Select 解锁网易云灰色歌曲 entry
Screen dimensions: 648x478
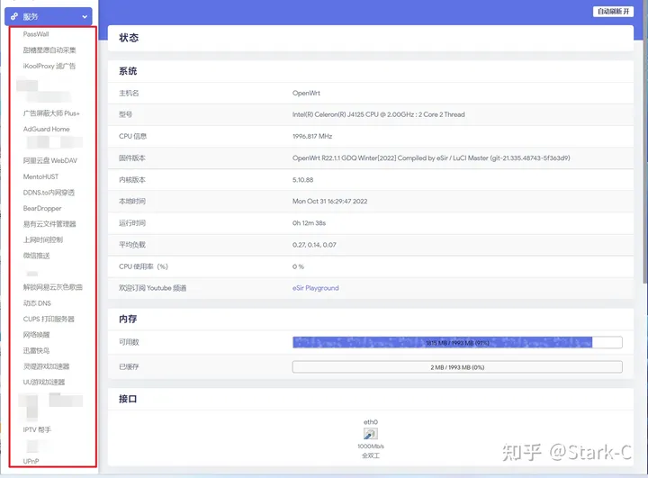tap(53, 287)
